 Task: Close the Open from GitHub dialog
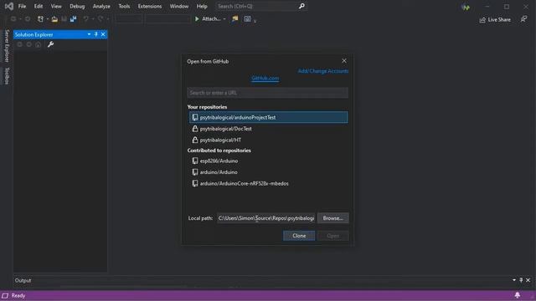coord(344,61)
